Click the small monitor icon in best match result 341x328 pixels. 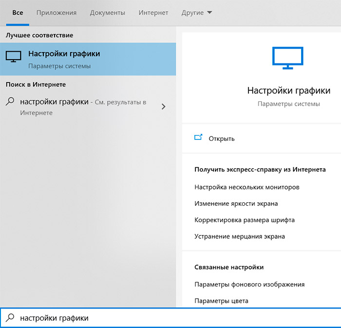[x=14, y=56]
